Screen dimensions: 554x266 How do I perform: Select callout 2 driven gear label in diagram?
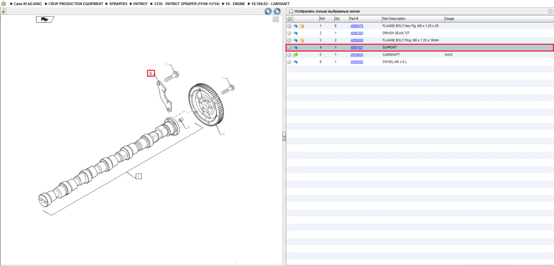pyautogui.click(x=223, y=134)
